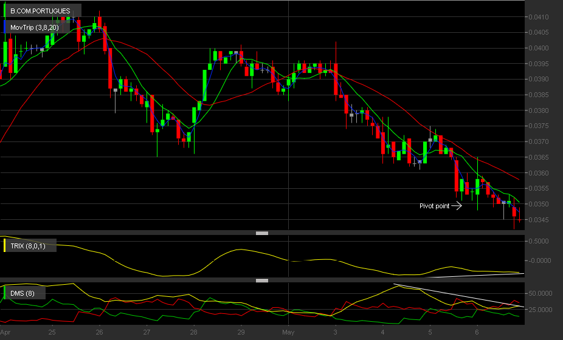Select the B.COM.PORTUGUES chart label
Image resolution: width=563 pixels, height=340 pixels.
point(40,11)
